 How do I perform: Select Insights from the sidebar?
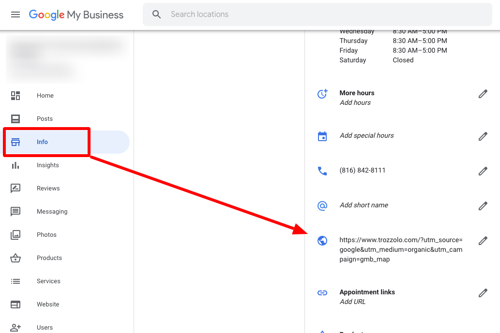click(x=47, y=165)
